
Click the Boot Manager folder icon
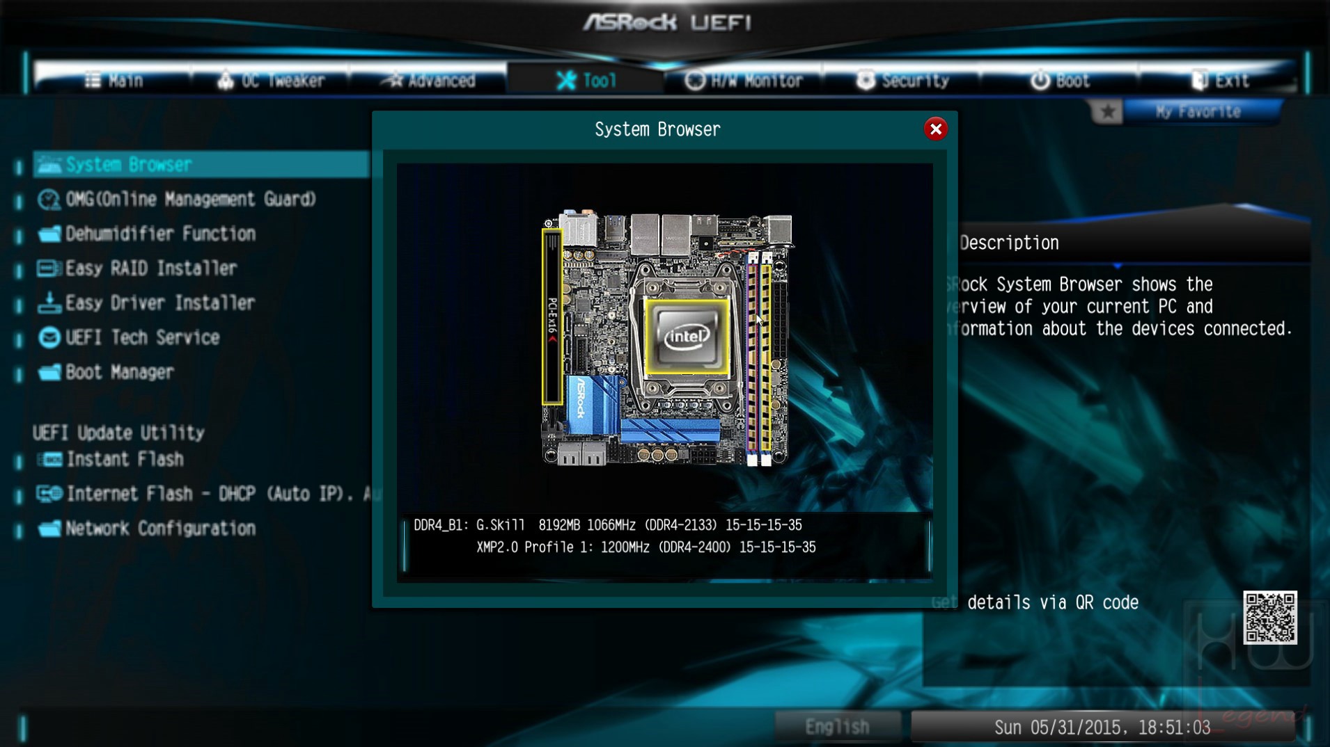[x=49, y=372]
